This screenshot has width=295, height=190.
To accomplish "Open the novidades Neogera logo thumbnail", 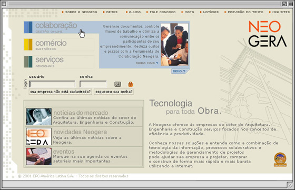I will pyautogui.click(x=39, y=137).
